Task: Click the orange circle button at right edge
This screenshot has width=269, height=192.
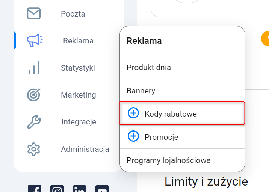Action: click(x=265, y=39)
